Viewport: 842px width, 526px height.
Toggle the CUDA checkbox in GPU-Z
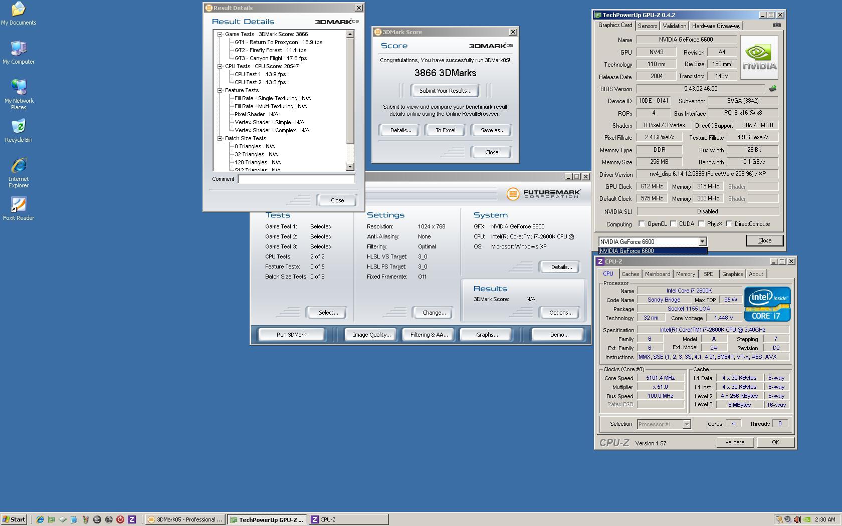[x=673, y=224]
